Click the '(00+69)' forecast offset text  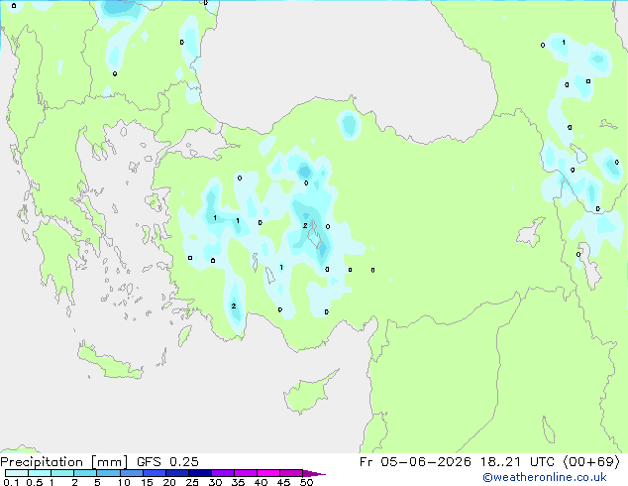[x=591, y=462]
